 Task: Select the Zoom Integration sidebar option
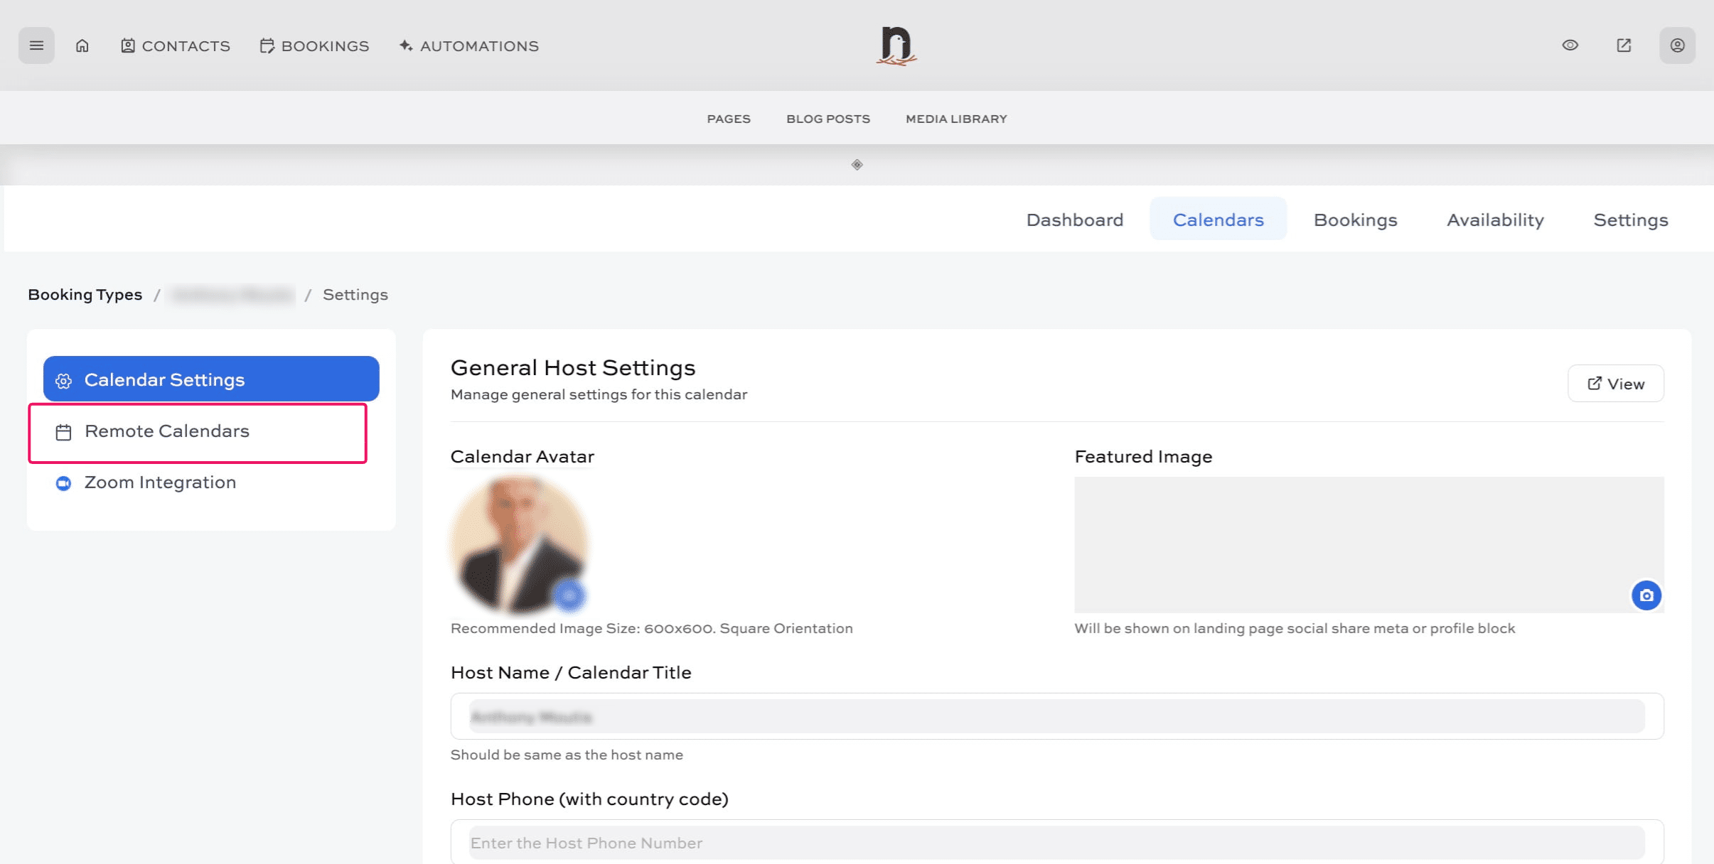click(x=160, y=482)
